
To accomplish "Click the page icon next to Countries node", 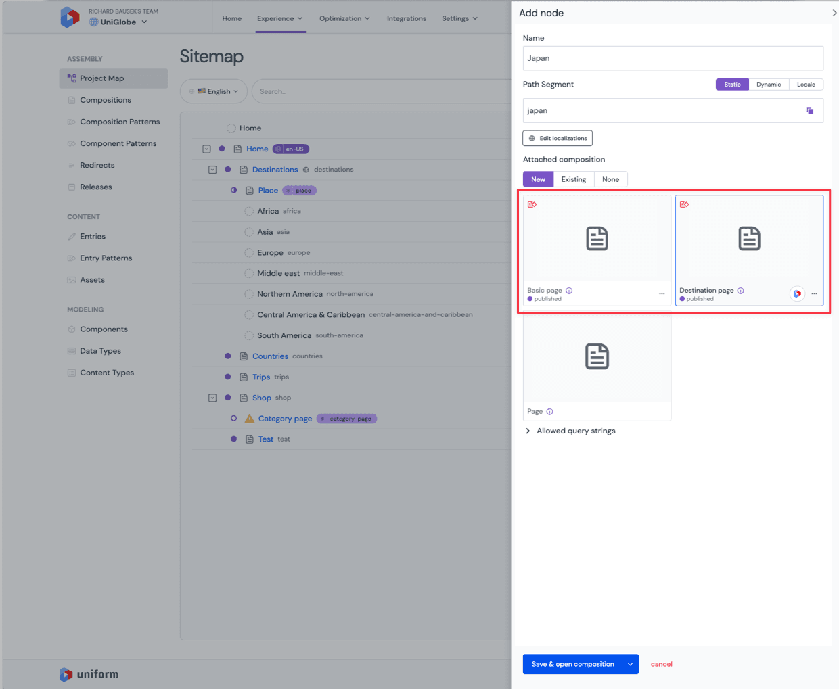I will point(244,356).
